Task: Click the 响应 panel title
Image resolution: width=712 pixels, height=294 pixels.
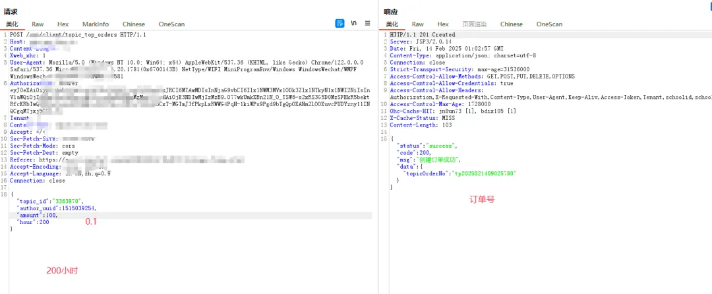Action: tap(390, 12)
